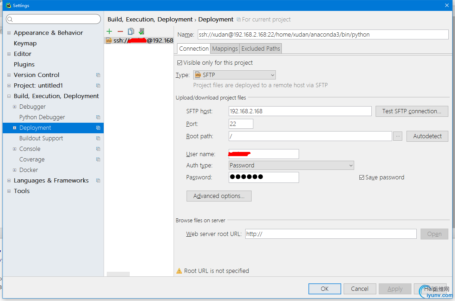Open Python Debugger settings page

pyautogui.click(x=42, y=117)
